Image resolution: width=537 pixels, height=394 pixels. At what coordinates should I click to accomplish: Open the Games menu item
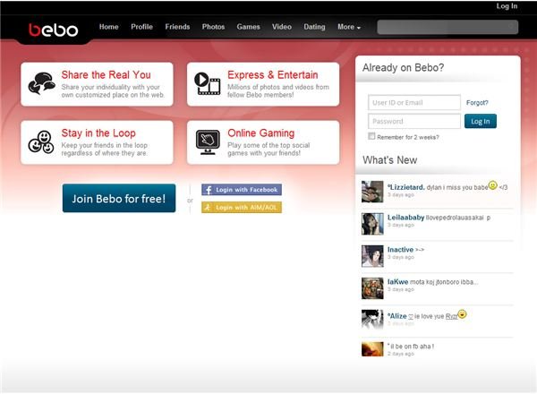tap(248, 27)
